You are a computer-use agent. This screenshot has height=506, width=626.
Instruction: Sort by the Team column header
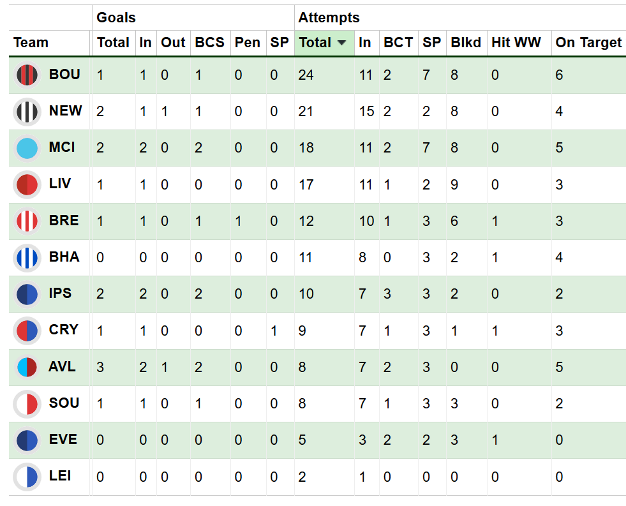[31, 43]
